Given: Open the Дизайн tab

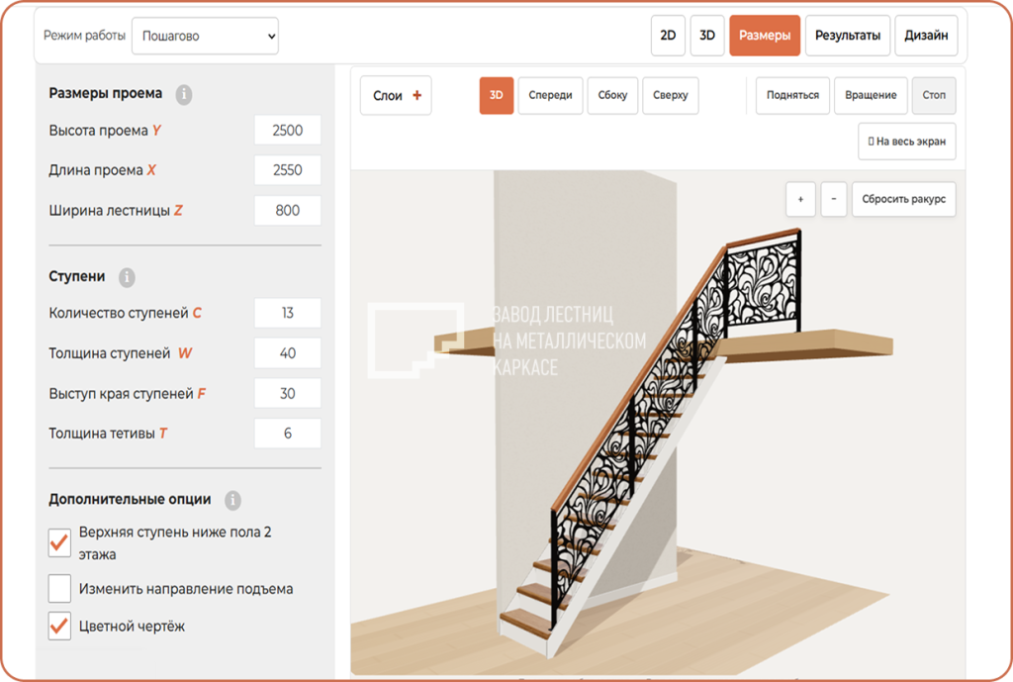Looking at the screenshot, I should 926,36.
